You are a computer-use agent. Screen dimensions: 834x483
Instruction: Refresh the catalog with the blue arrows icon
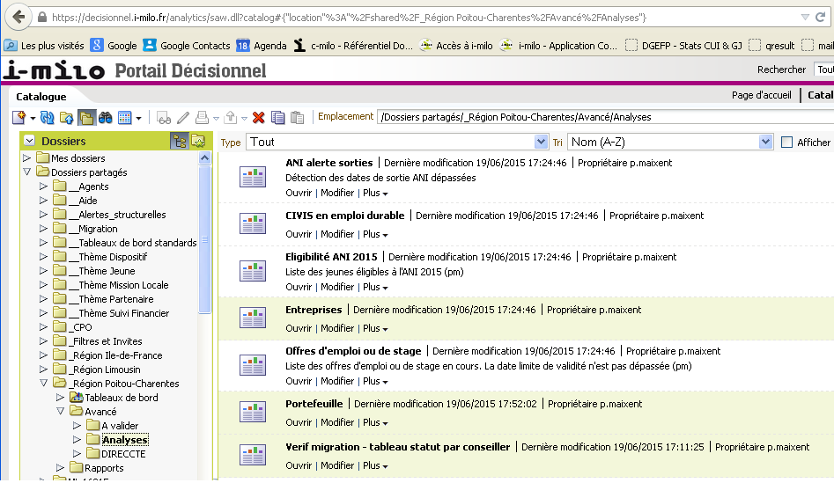click(48, 117)
